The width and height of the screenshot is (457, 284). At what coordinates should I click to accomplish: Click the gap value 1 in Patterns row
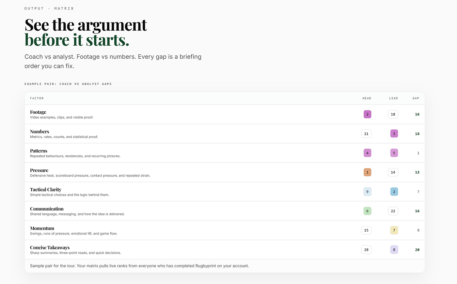point(418,153)
